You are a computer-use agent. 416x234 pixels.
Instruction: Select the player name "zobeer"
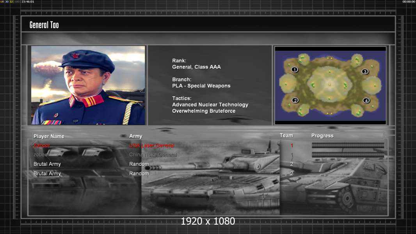point(41,155)
